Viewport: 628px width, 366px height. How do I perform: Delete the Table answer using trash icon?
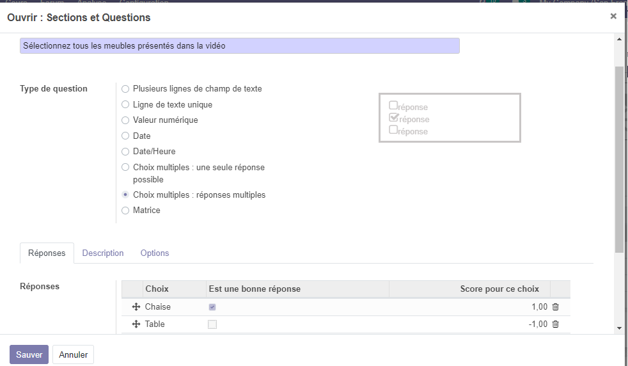click(x=555, y=324)
